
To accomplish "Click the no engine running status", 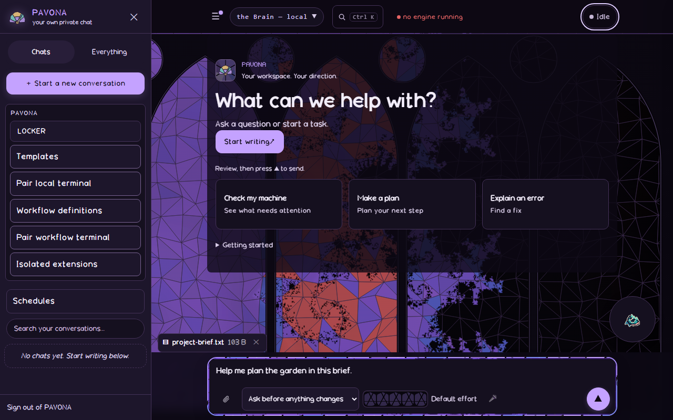I will 430,17.
